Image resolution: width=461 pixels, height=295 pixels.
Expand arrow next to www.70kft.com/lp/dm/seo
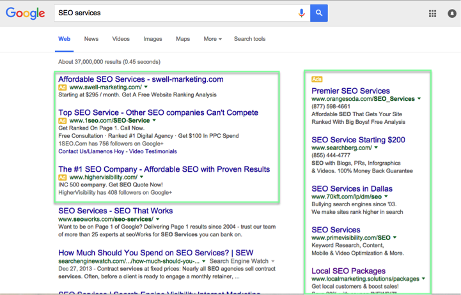(386, 197)
